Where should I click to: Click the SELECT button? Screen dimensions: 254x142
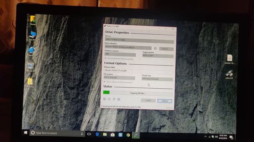click(x=165, y=49)
